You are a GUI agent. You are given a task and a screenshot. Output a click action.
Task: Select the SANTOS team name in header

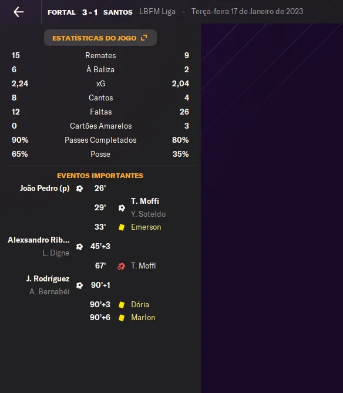[117, 12]
